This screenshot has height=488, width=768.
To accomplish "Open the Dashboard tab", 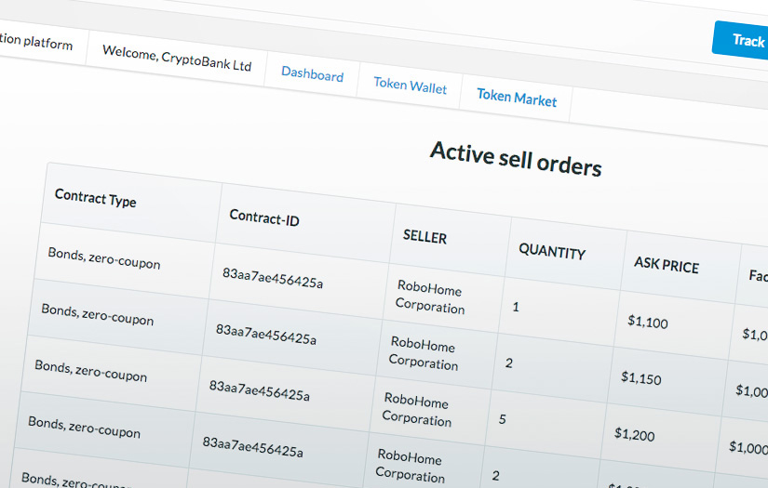I will click(312, 75).
